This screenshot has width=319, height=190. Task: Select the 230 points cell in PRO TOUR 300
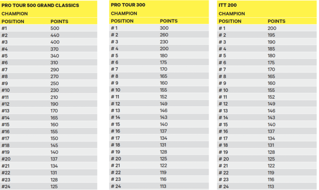(164, 42)
